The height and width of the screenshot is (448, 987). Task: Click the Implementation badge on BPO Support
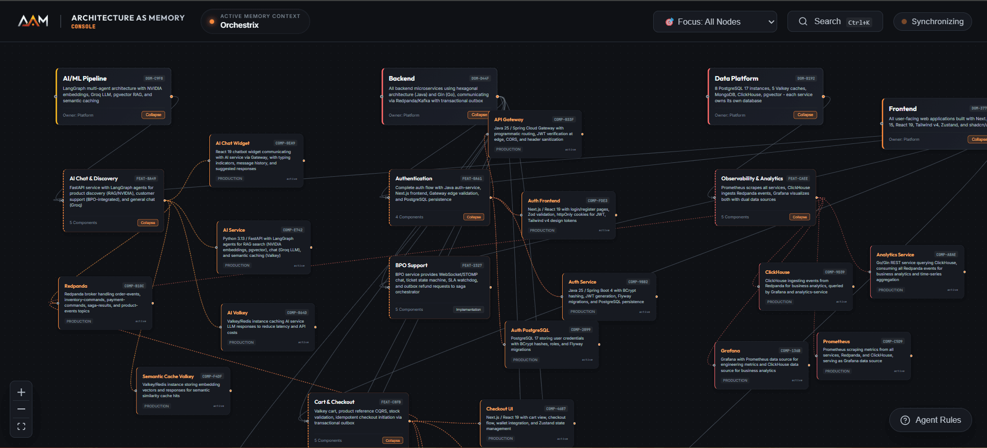coord(469,309)
